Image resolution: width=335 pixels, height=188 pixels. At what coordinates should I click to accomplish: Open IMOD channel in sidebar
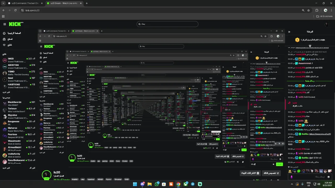(19, 60)
